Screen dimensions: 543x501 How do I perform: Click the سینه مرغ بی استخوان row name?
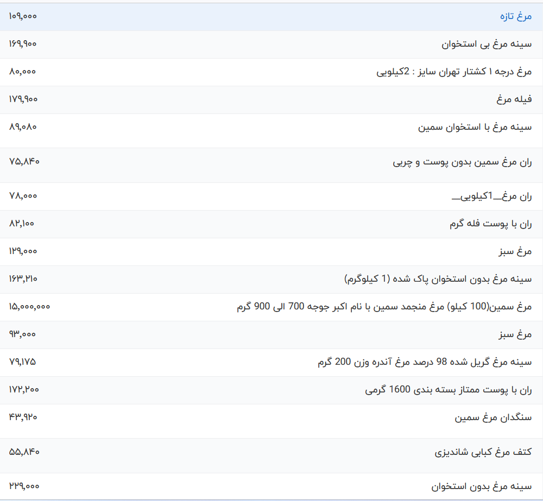[487, 44]
